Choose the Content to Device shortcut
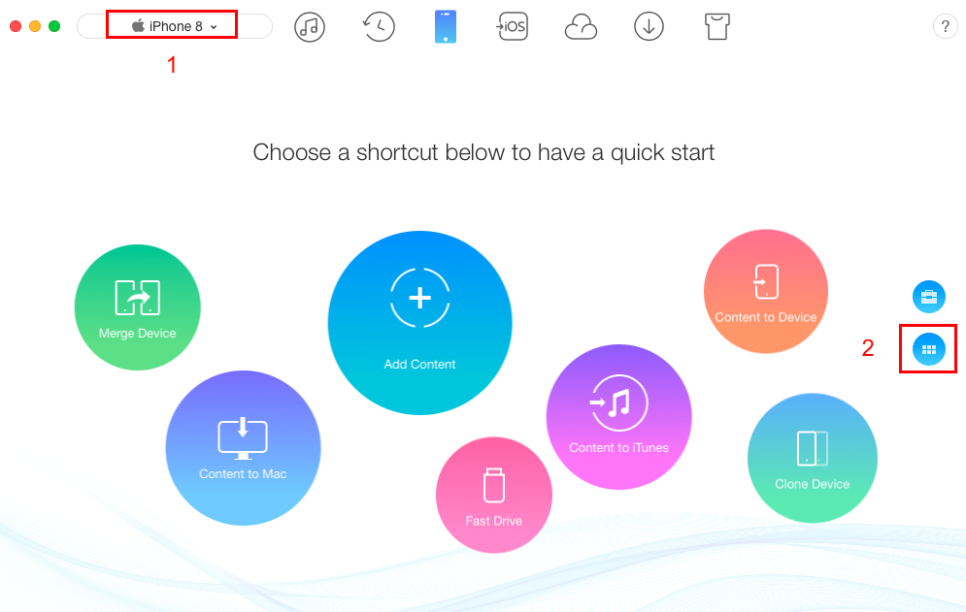Screen dimensions: 966x612 tap(766, 291)
